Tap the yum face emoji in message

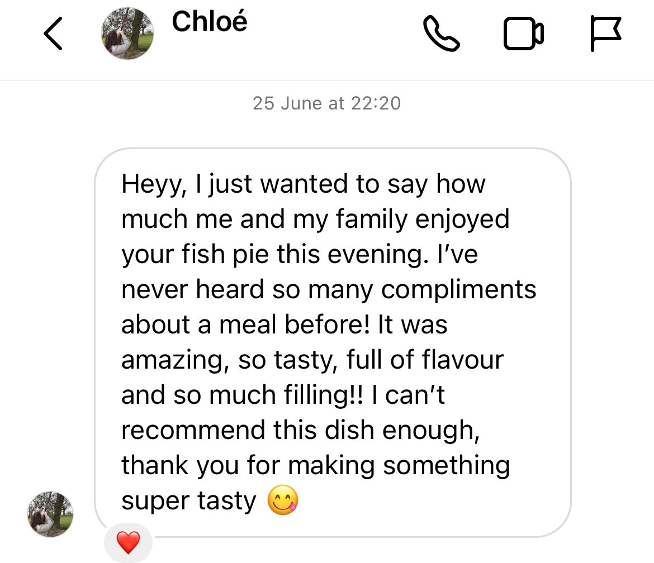click(x=283, y=501)
